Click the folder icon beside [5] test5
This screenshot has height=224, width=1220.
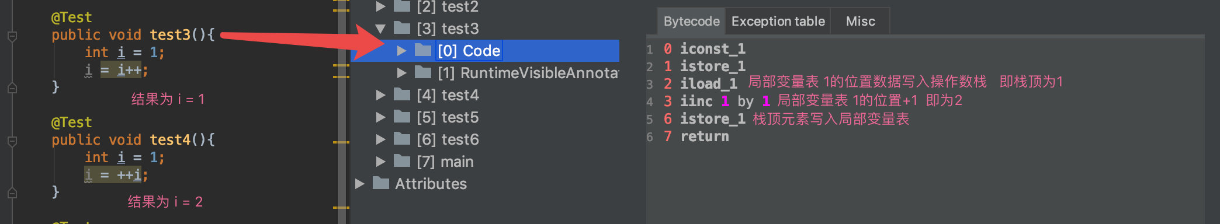[402, 117]
